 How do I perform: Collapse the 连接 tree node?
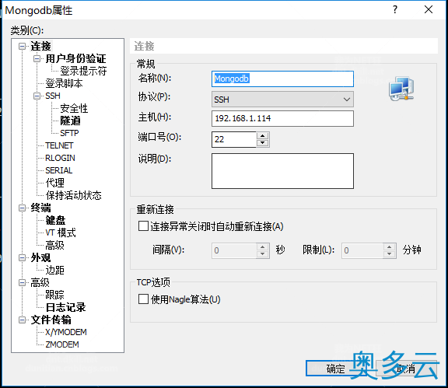point(22,46)
